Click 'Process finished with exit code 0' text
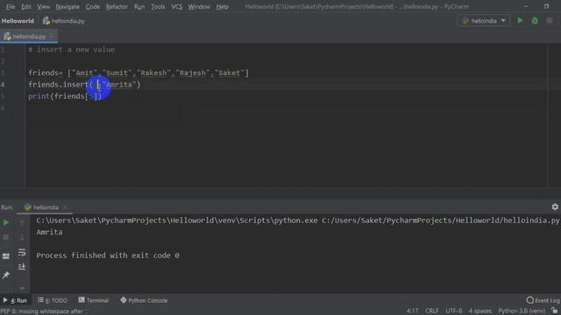561x315 pixels. (108, 255)
